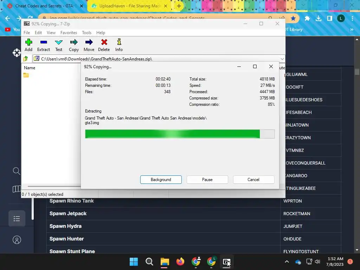Screen dimensions: 360x270
Task: Open the Help menu in 7-Zip
Action: click(101, 33)
